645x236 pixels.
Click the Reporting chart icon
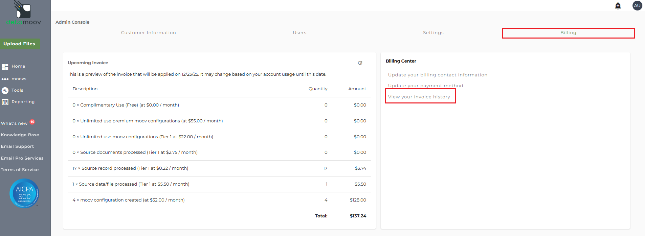pos(5,102)
